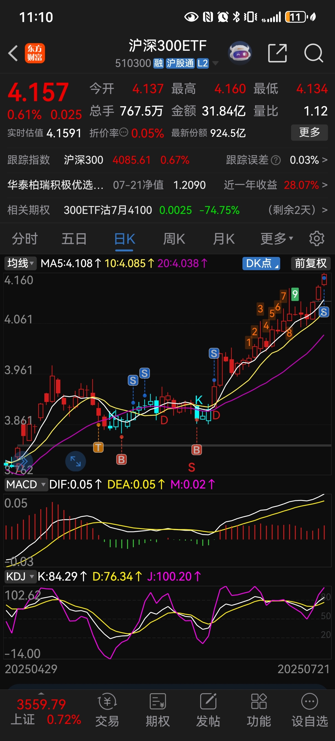Toggle 前复权 price adjustment
This screenshot has height=741, width=335.
310,263
